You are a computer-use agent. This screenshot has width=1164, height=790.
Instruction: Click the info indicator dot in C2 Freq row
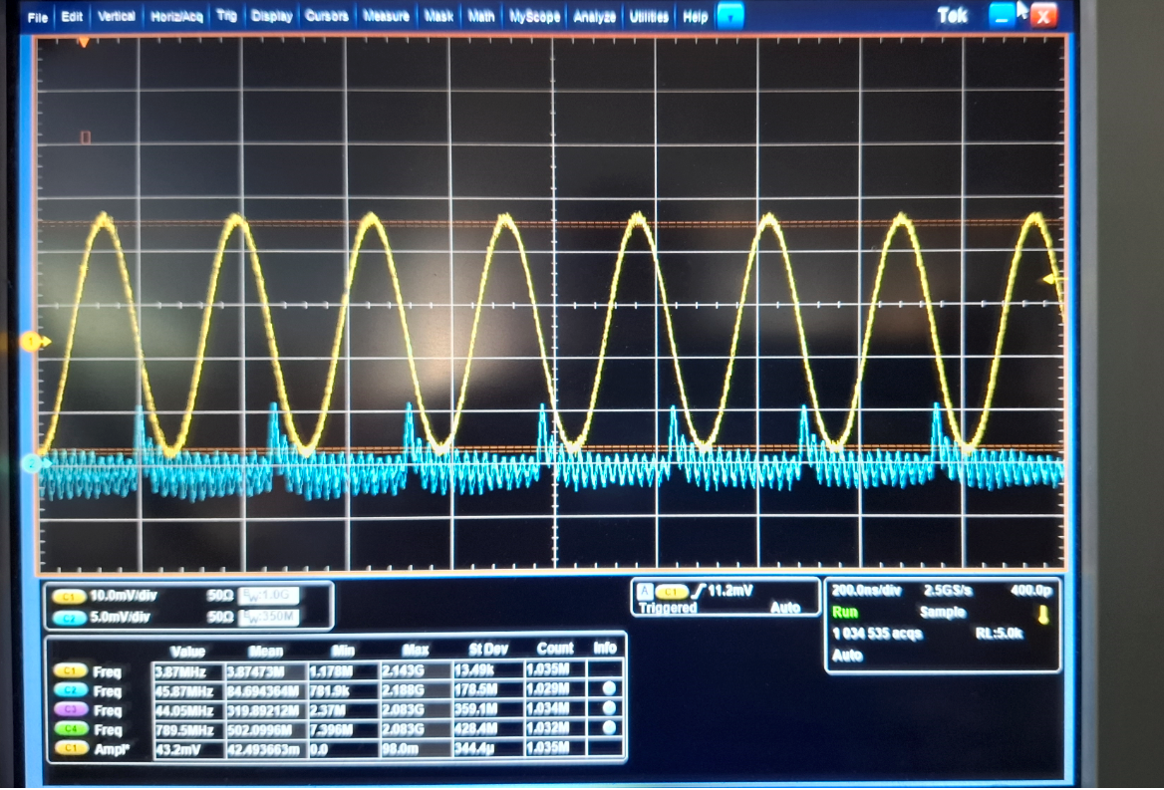[x=609, y=688]
